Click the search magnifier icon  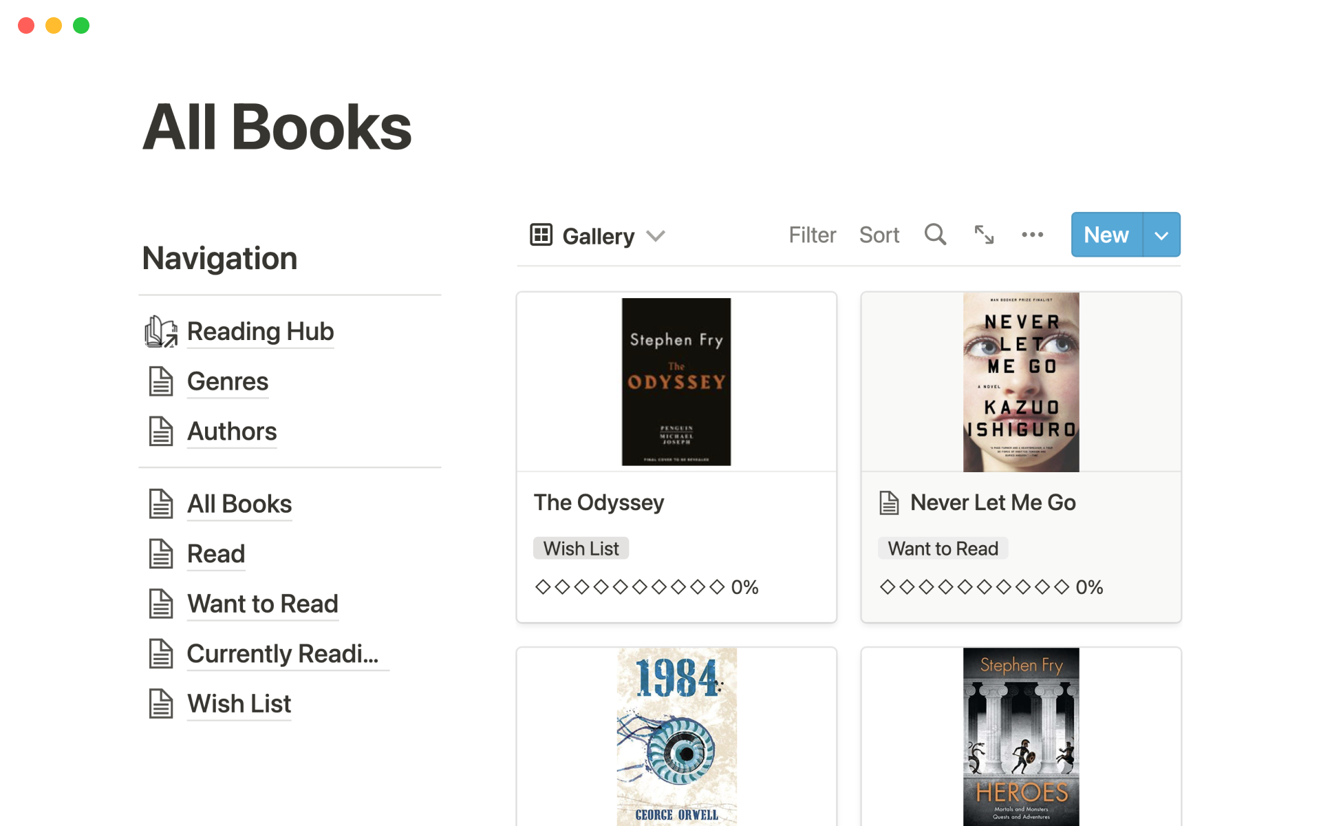[935, 235]
